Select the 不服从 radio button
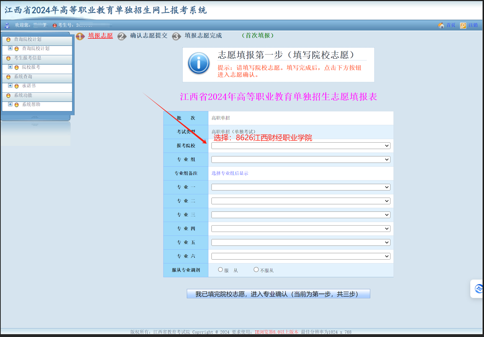This screenshot has width=484, height=337. [x=256, y=270]
